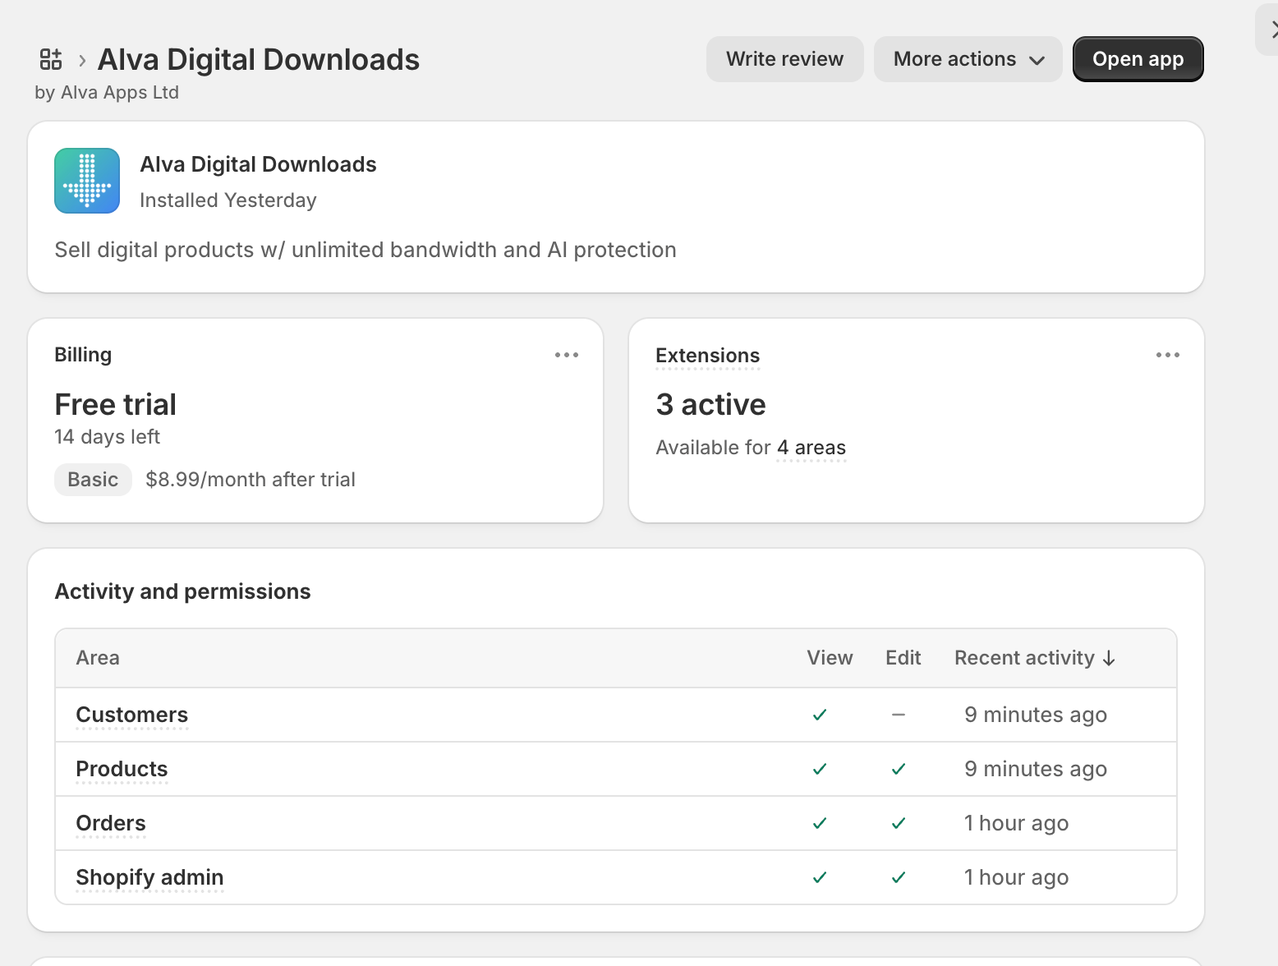The height and width of the screenshot is (966, 1278).
Task: Click 'Installed Yesterday' text
Action: coord(228,200)
